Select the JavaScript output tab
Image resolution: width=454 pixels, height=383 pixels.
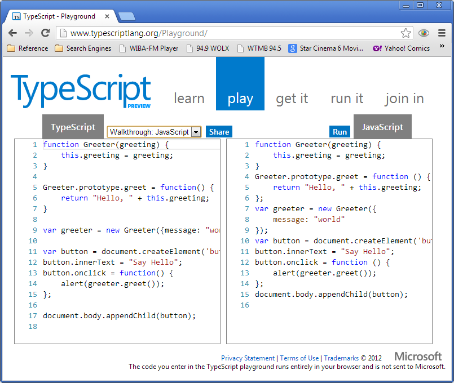point(382,127)
